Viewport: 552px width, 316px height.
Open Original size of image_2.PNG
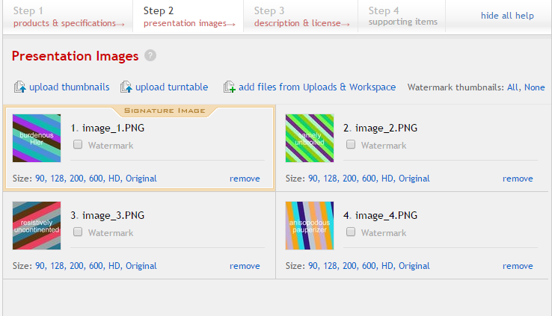(414, 179)
